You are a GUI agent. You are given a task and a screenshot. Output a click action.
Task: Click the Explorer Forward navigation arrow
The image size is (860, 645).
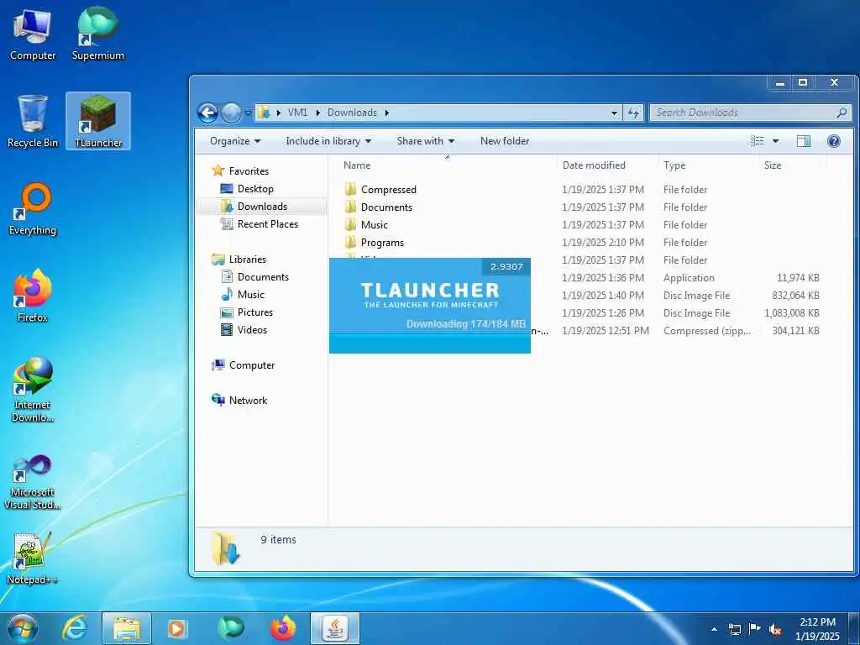coord(232,113)
